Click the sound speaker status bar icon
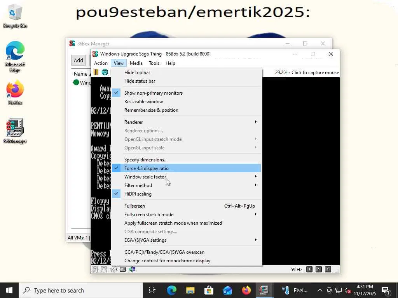Image resolution: width=398 pixels, height=298 pixels. [x=132, y=269]
